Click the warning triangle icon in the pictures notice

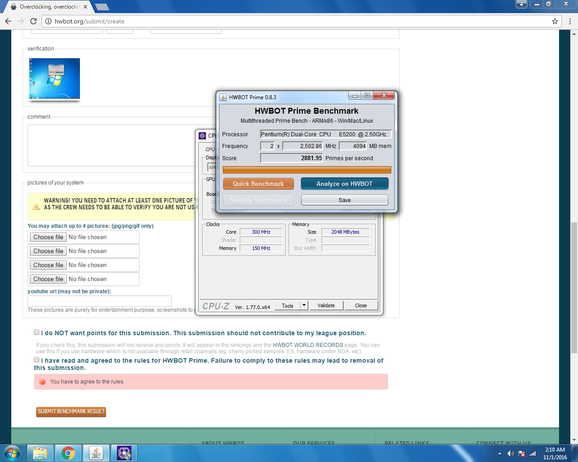[36, 207]
